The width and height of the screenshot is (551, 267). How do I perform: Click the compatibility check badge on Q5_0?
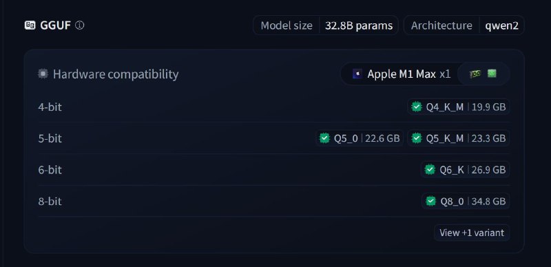tap(324, 138)
